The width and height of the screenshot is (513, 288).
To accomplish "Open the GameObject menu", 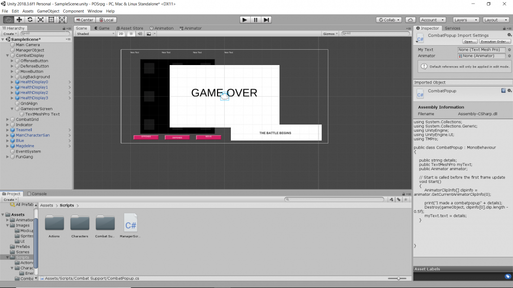I will point(48,11).
